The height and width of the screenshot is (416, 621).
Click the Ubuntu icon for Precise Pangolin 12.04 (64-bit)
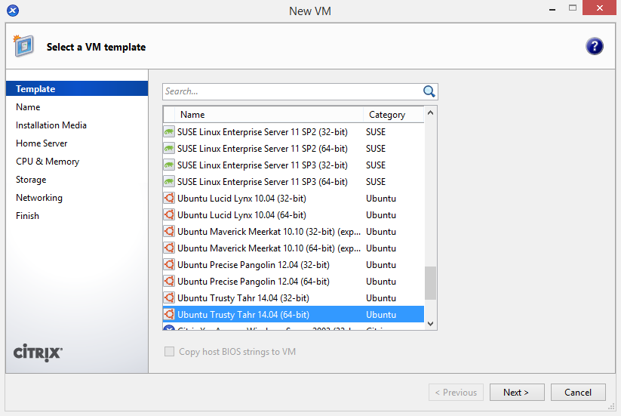[169, 282]
